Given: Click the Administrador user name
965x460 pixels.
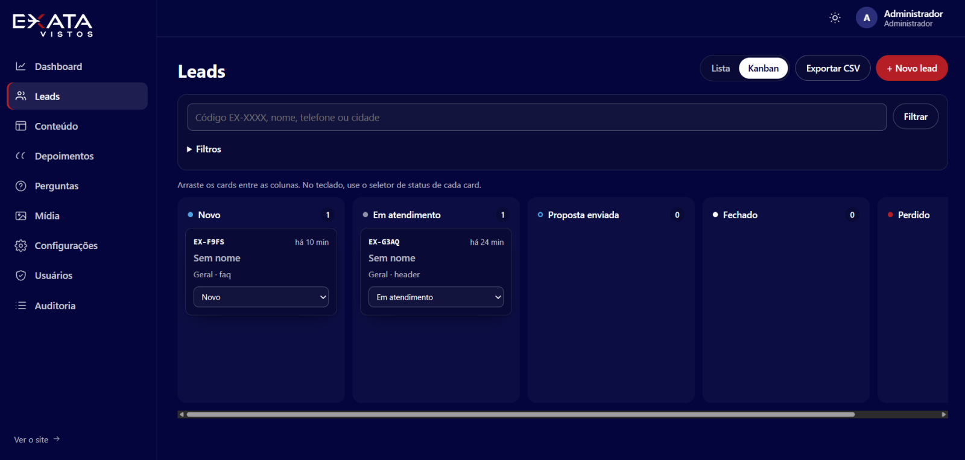Looking at the screenshot, I should [x=913, y=13].
